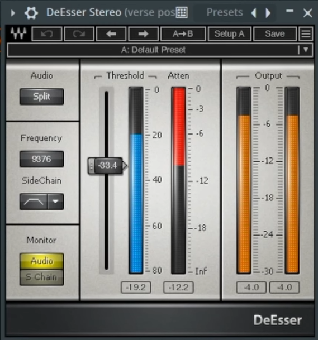Open the preset grid icon in title bar

pos(182,13)
